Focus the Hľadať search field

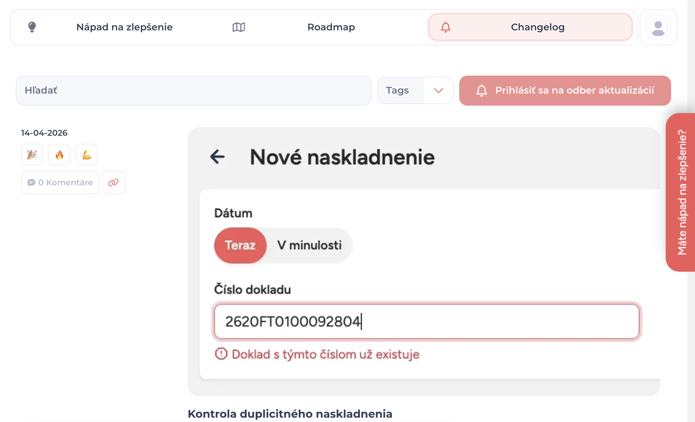click(194, 90)
